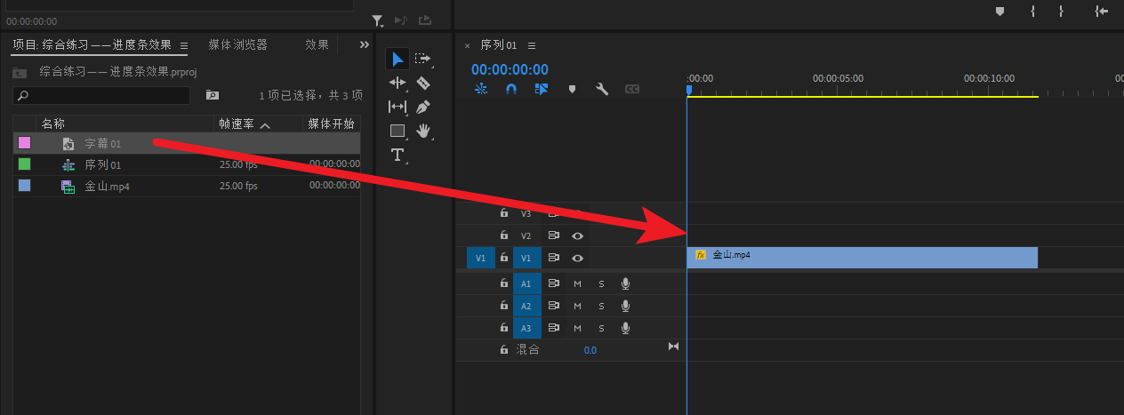This screenshot has height=415, width=1124.
Task: Pick the Hand tool
Action: tap(423, 131)
